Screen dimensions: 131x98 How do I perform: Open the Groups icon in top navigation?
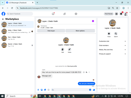click(x=76, y=14)
